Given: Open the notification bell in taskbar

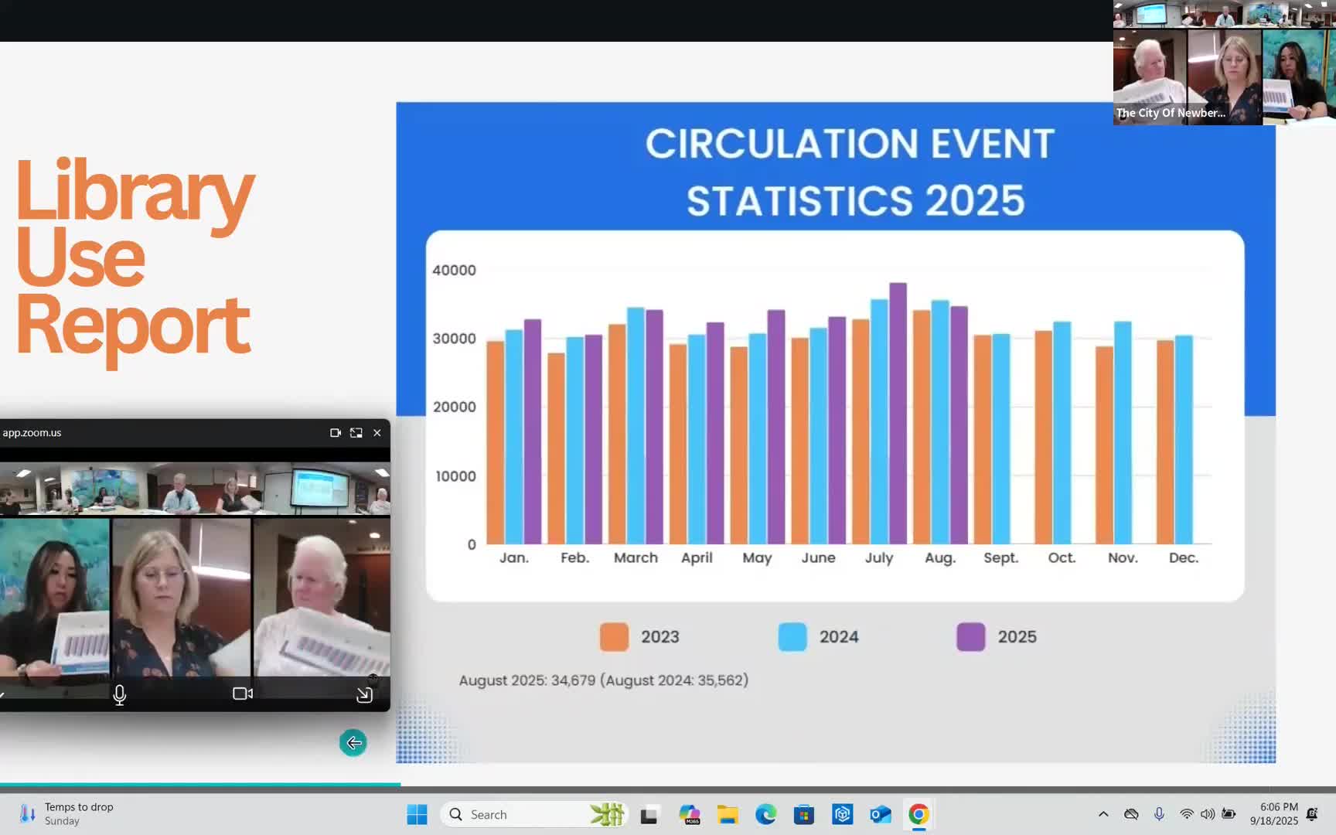Looking at the screenshot, I should (1312, 814).
